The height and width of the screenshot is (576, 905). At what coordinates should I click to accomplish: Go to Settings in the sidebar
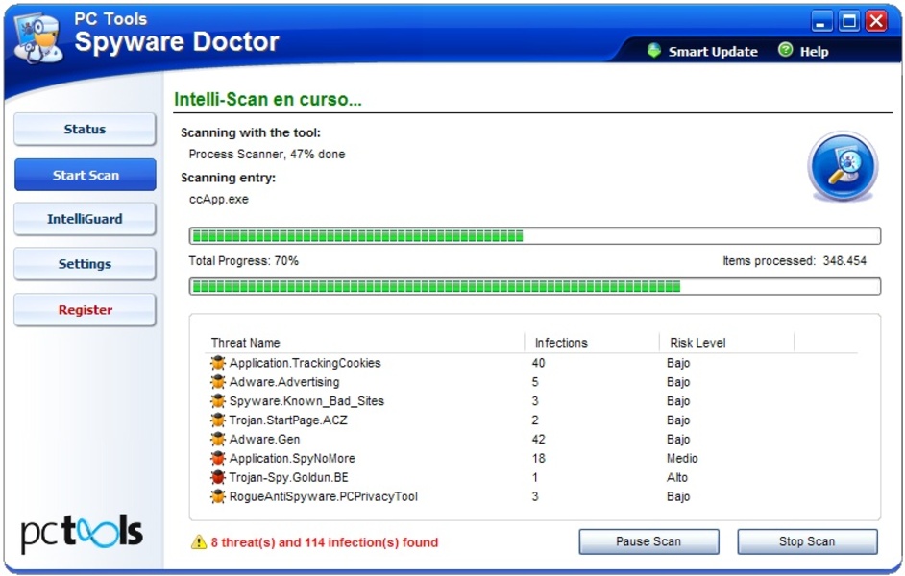point(85,264)
